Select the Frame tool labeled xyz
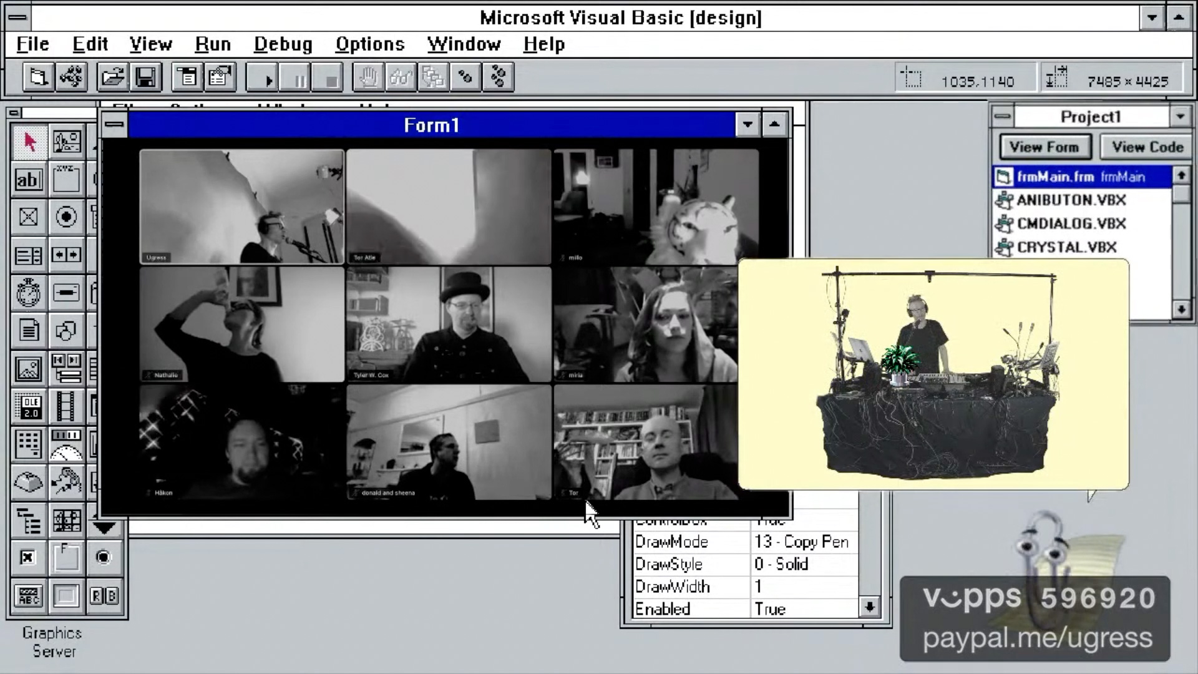Screen dimensions: 1198x674 pyautogui.click(x=66, y=180)
